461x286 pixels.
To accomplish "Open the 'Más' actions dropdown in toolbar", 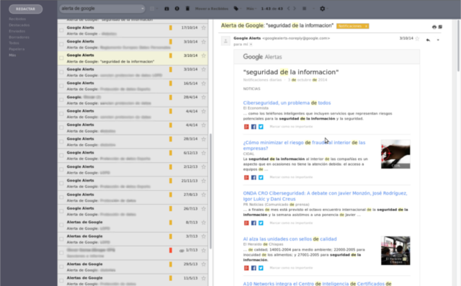I will click(x=251, y=9).
